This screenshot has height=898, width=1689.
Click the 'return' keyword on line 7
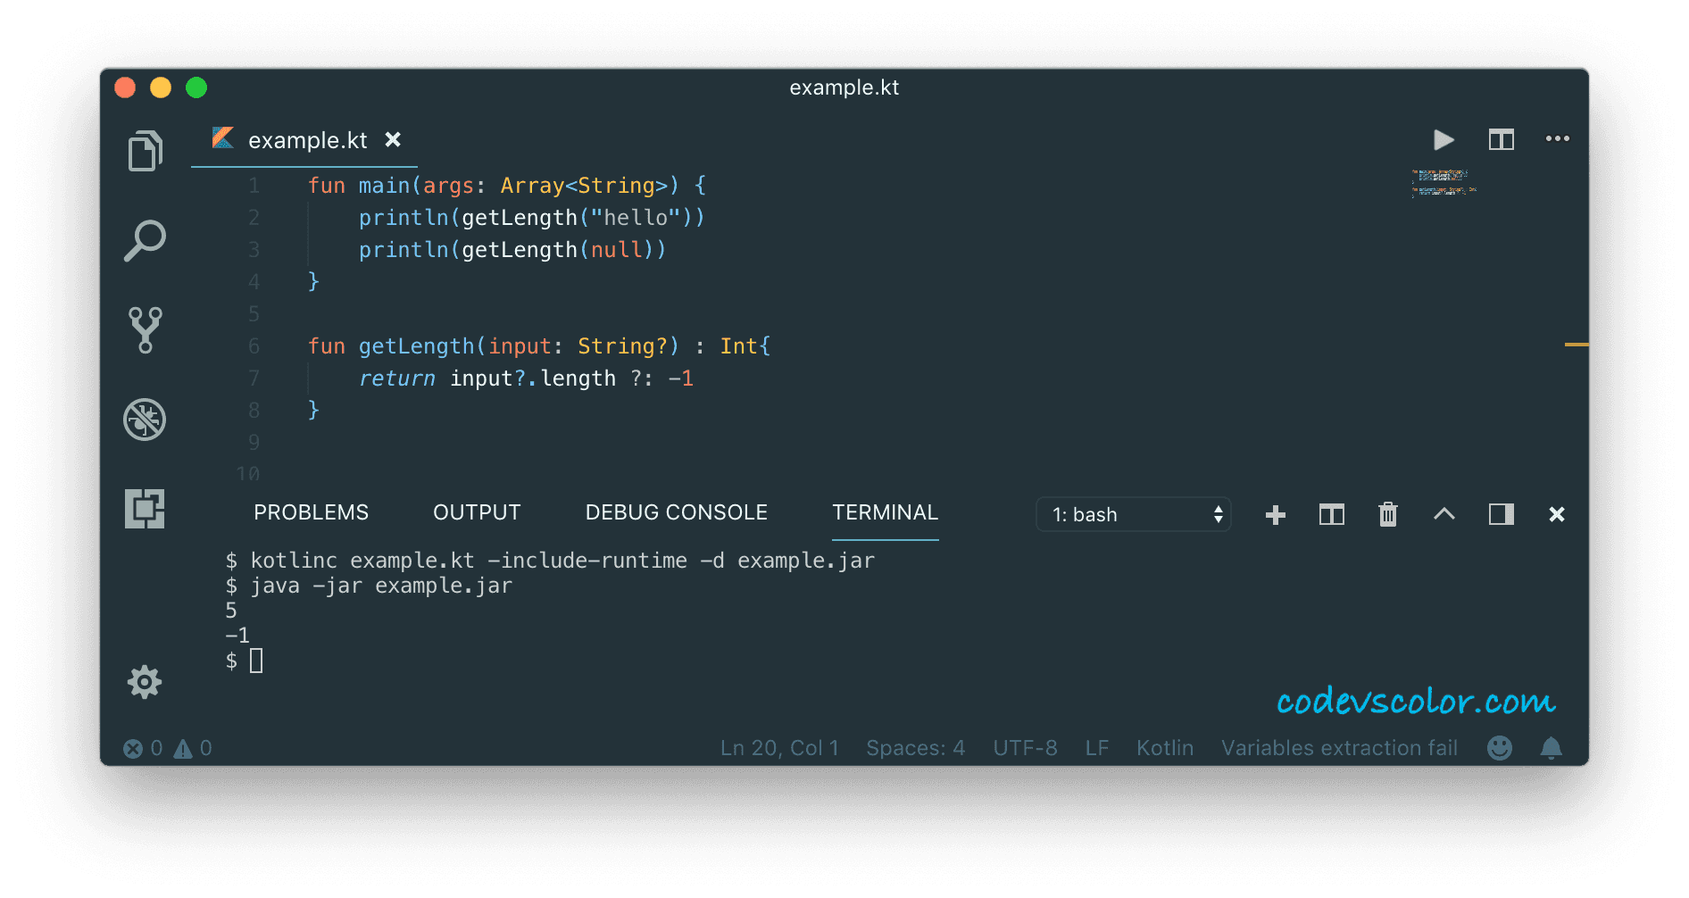(397, 378)
